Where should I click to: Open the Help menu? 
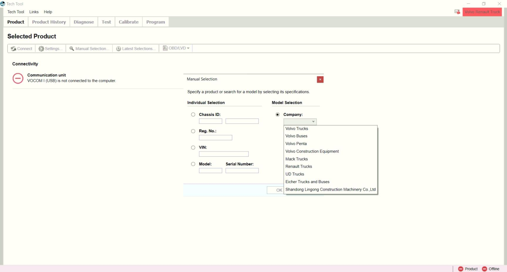coord(48,12)
